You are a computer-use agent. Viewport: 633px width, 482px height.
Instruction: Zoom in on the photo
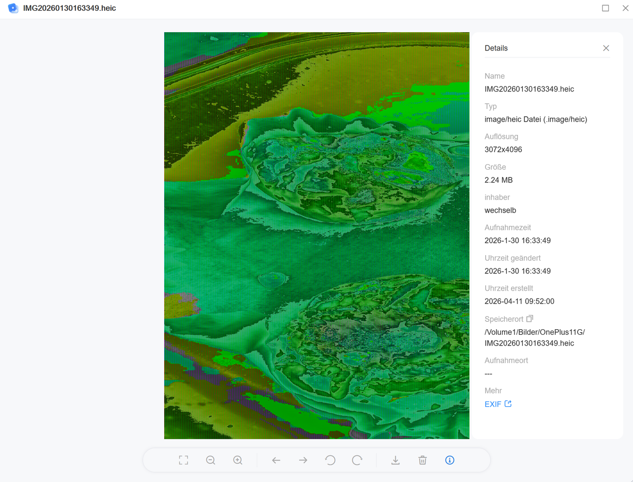pyautogui.click(x=238, y=460)
